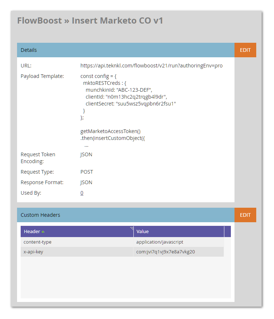
Task: Click the Used By: label
Action: pos(31,193)
